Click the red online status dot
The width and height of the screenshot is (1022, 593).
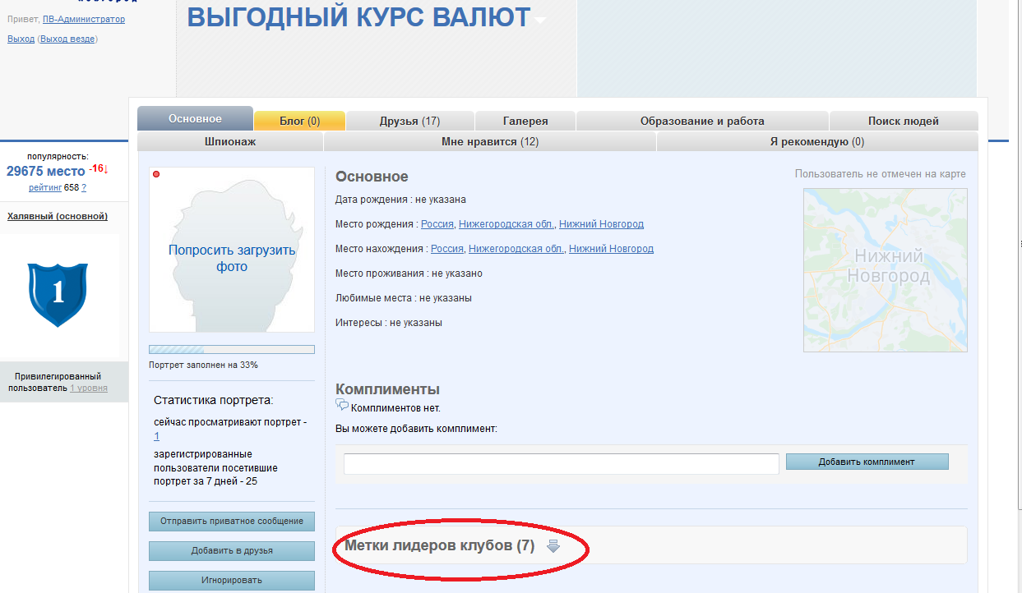tap(156, 174)
